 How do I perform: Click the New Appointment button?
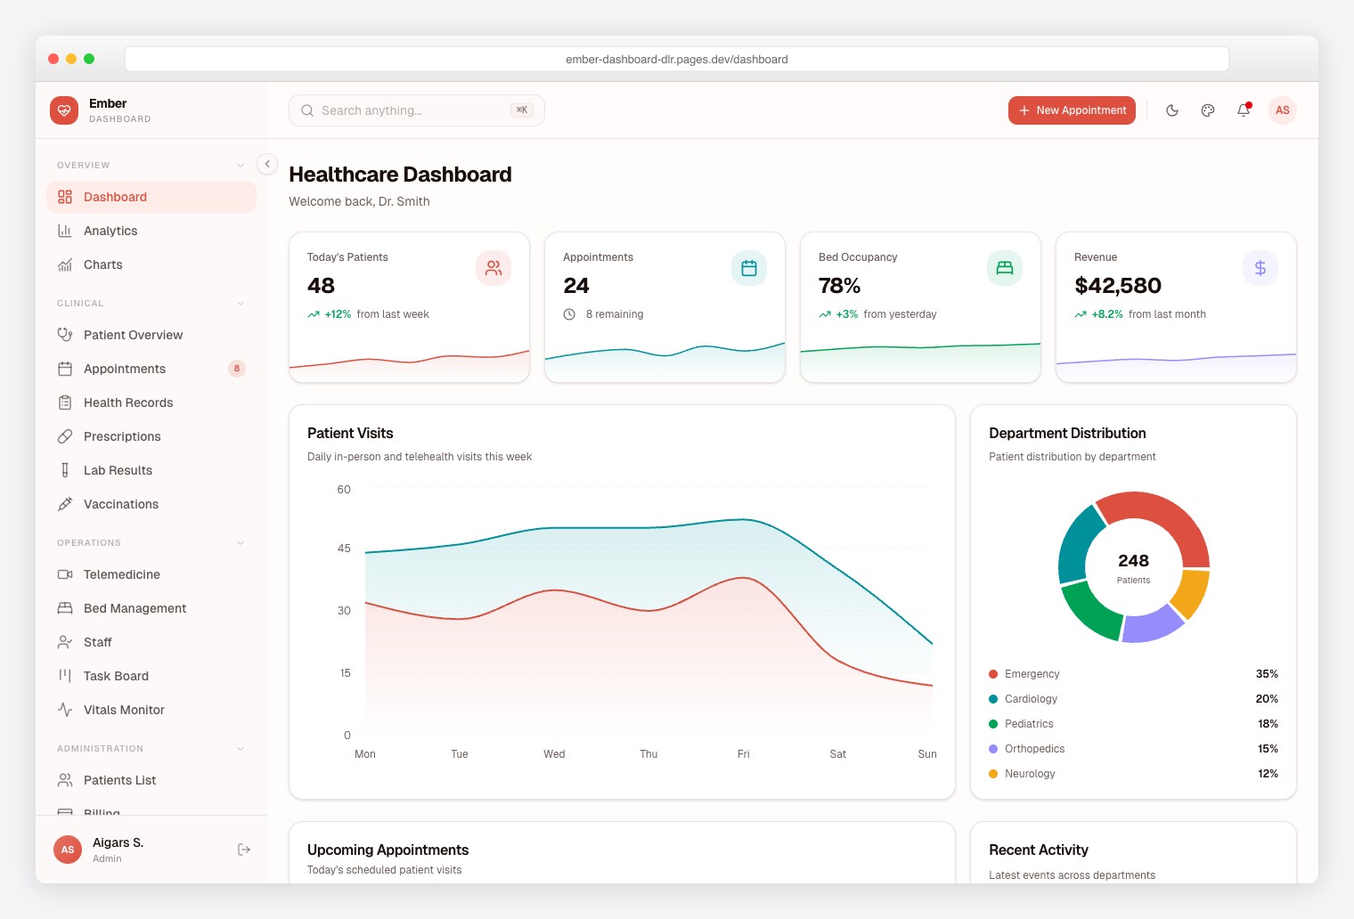(1072, 110)
